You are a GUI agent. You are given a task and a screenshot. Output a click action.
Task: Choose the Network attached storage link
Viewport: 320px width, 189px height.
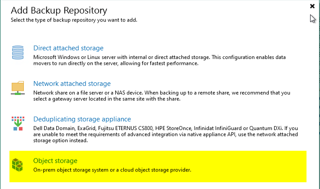(72, 84)
